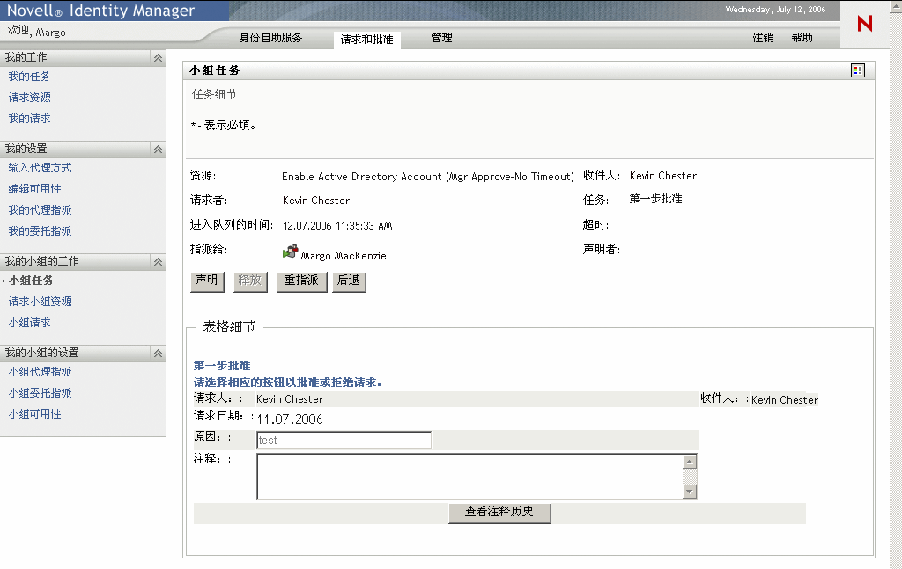Click the Novell Identity Manager title

click(x=100, y=11)
